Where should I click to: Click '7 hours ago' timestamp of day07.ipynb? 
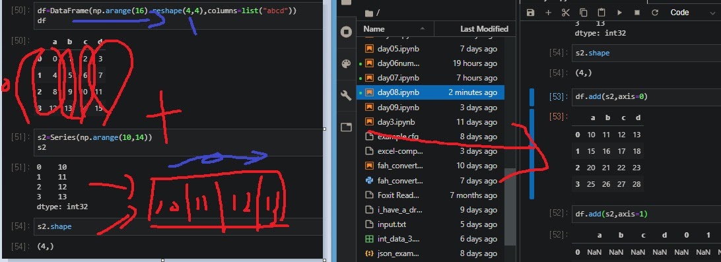(x=477, y=78)
